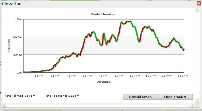
Task: Click the Distance axis title
Action: point(104,82)
